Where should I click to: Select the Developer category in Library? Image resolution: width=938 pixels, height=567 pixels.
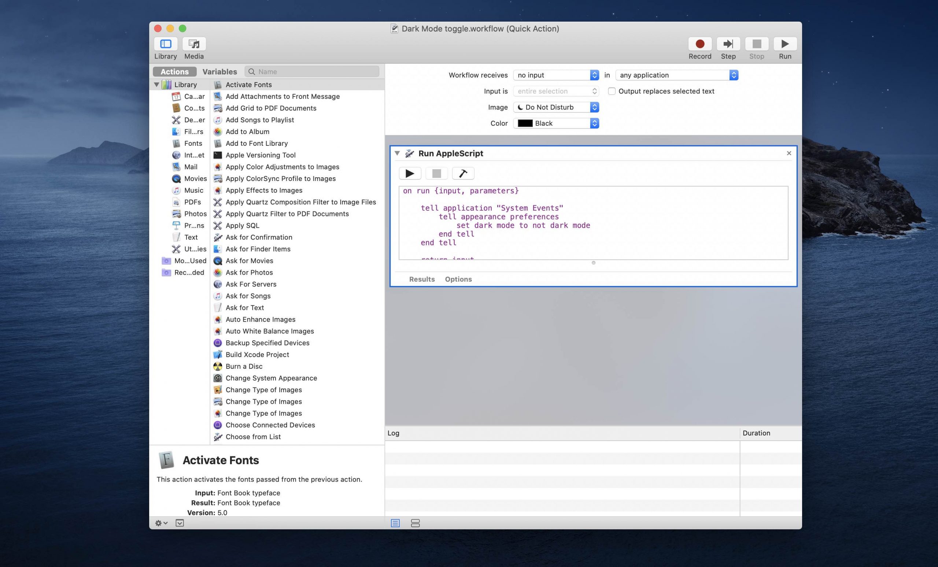tap(188, 120)
